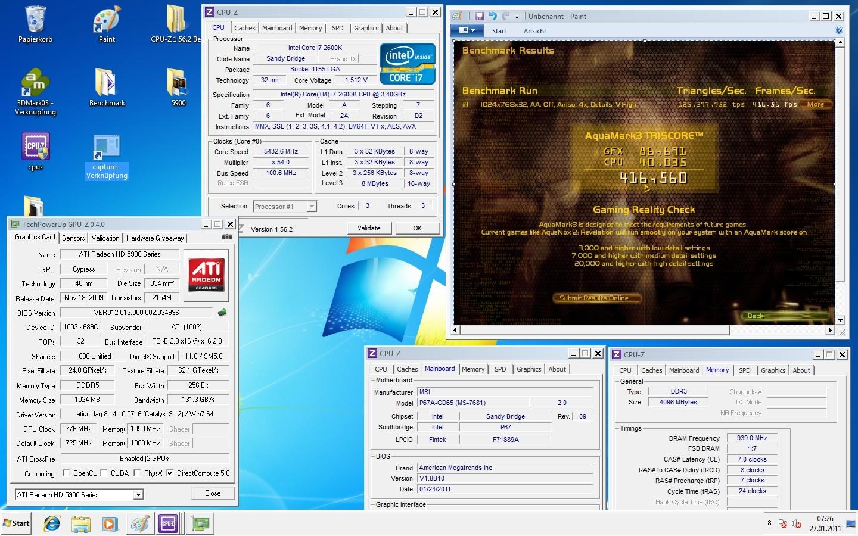Open the Paint help question mark icon
The height and width of the screenshot is (536, 858).
coord(839,30)
